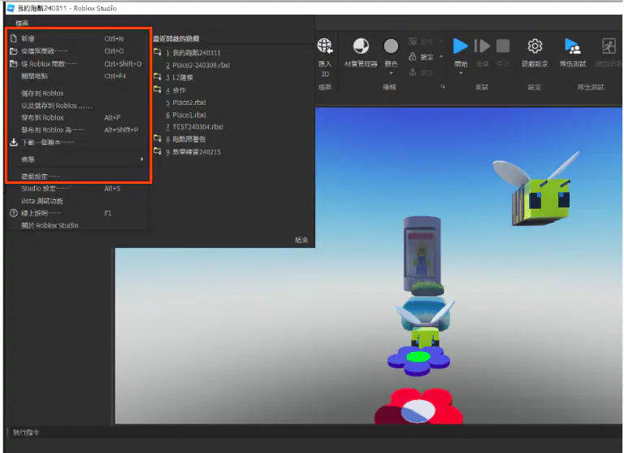The image size is (624, 453).
Task: Open 關於 Roblox Studio menu entry
Action: pos(78,225)
